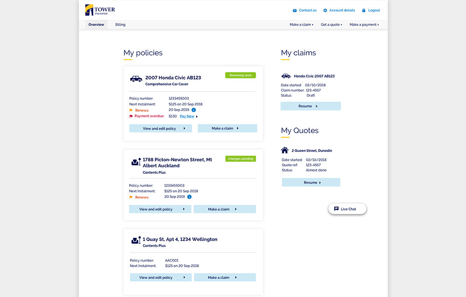The height and width of the screenshot is (297, 466).
Task: Click the Pay Now link for overdue payment
Action: [187, 116]
